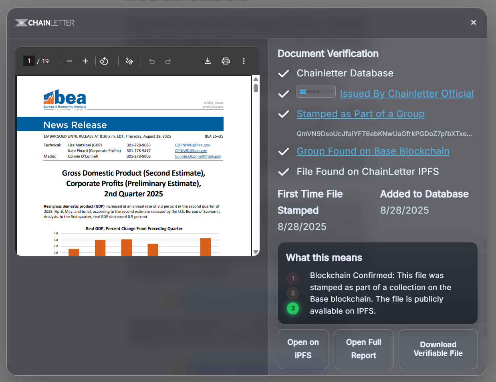This screenshot has width=496, height=382.
Task: Close the Chainletter verification dialog
Action: click(x=473, y=22)
